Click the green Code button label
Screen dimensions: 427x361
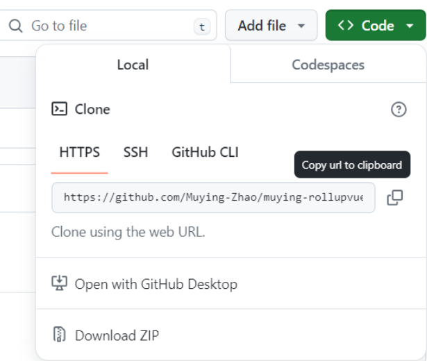(x=378, y=26)
